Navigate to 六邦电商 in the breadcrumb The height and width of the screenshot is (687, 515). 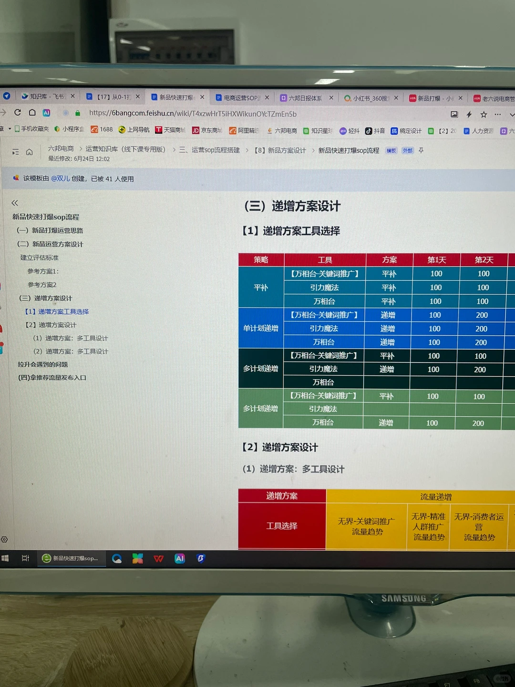62,148
